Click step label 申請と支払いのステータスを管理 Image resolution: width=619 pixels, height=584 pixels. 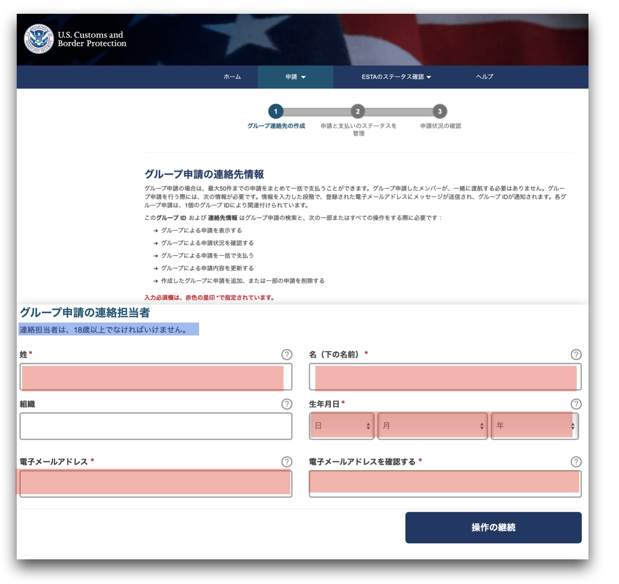[358, 129]
